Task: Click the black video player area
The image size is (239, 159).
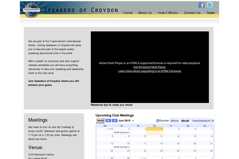Action: (x=150, y=67)
